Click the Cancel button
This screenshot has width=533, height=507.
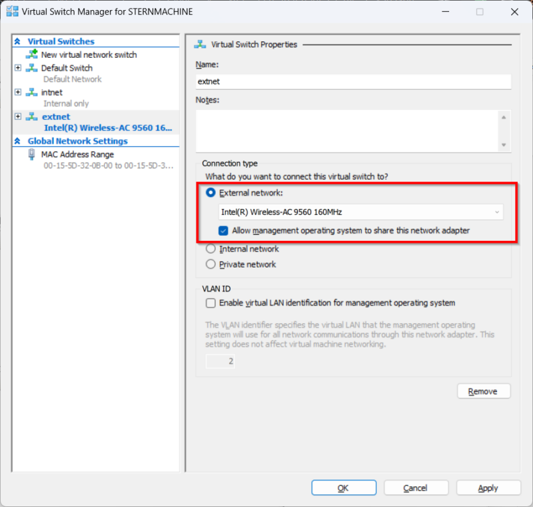click(x=416, y=488)
